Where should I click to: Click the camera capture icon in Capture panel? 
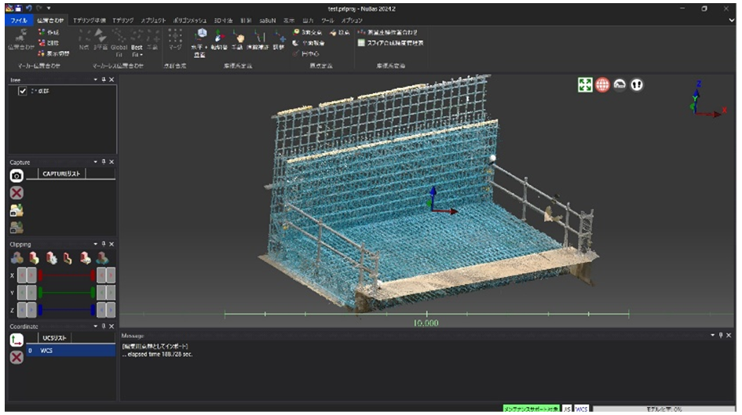tap(16, 175)
